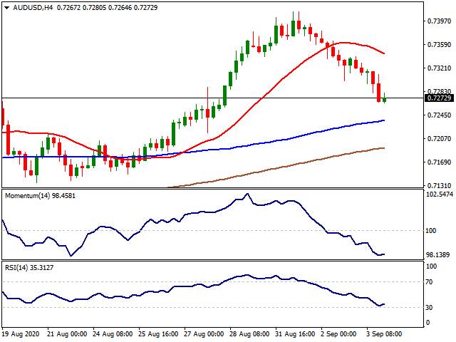Click the 0.71690 price axis label
The height and width of the screenshot is (342, 456).
click(439, 162)
